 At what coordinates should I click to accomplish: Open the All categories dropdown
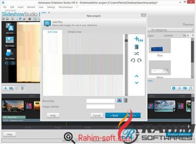coord(171,30)
